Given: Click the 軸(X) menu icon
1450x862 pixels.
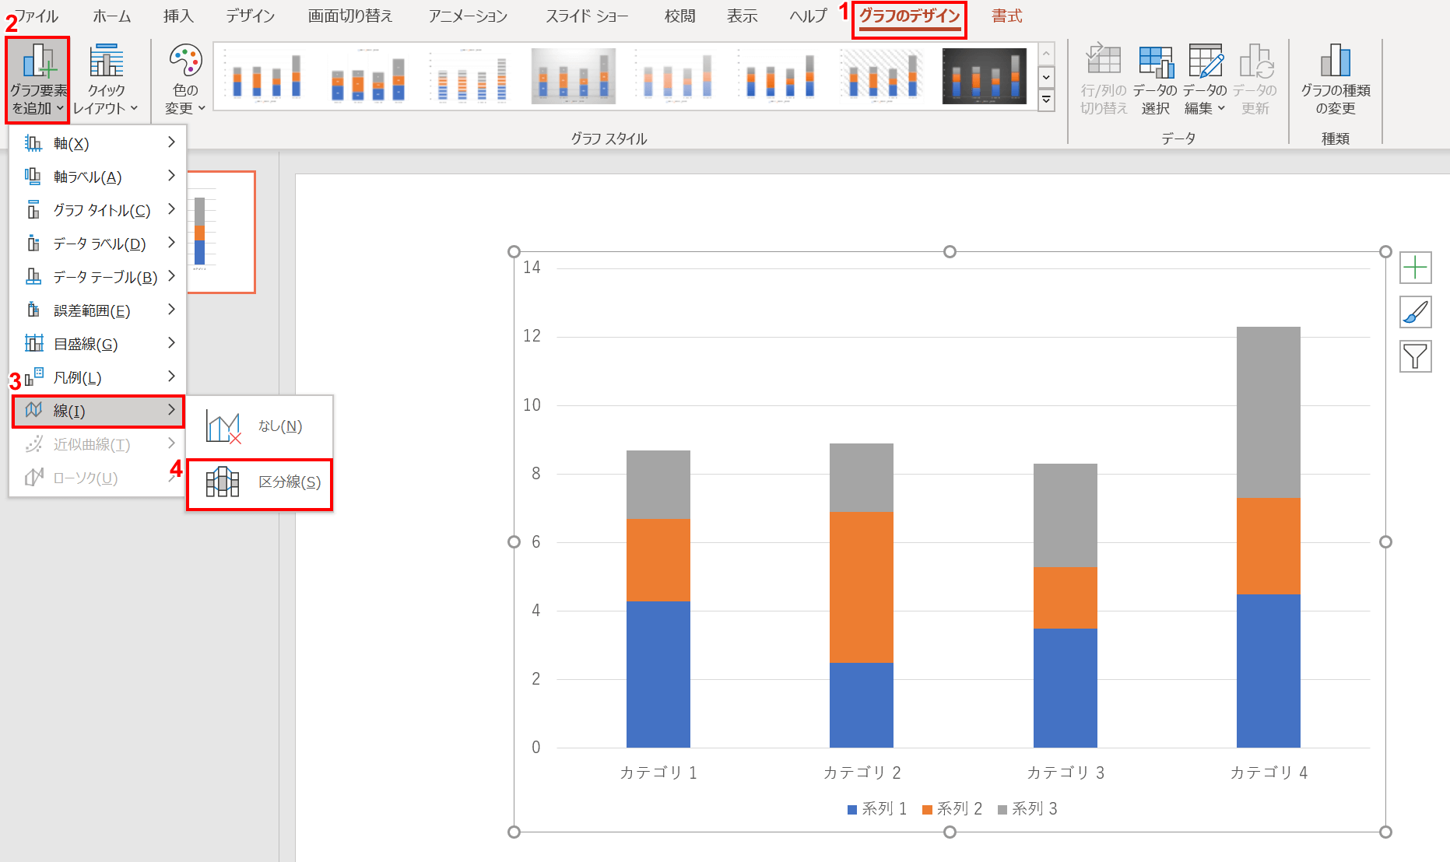Looking at the screenshot, I should pos(33,143).
